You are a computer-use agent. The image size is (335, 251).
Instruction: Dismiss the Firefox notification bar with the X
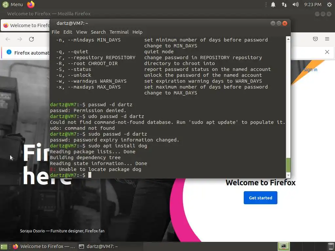327,52
